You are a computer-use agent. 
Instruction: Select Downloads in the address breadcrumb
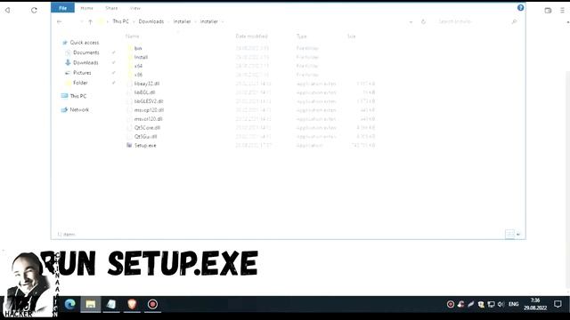pyautogui.click(x=151, y=21)
